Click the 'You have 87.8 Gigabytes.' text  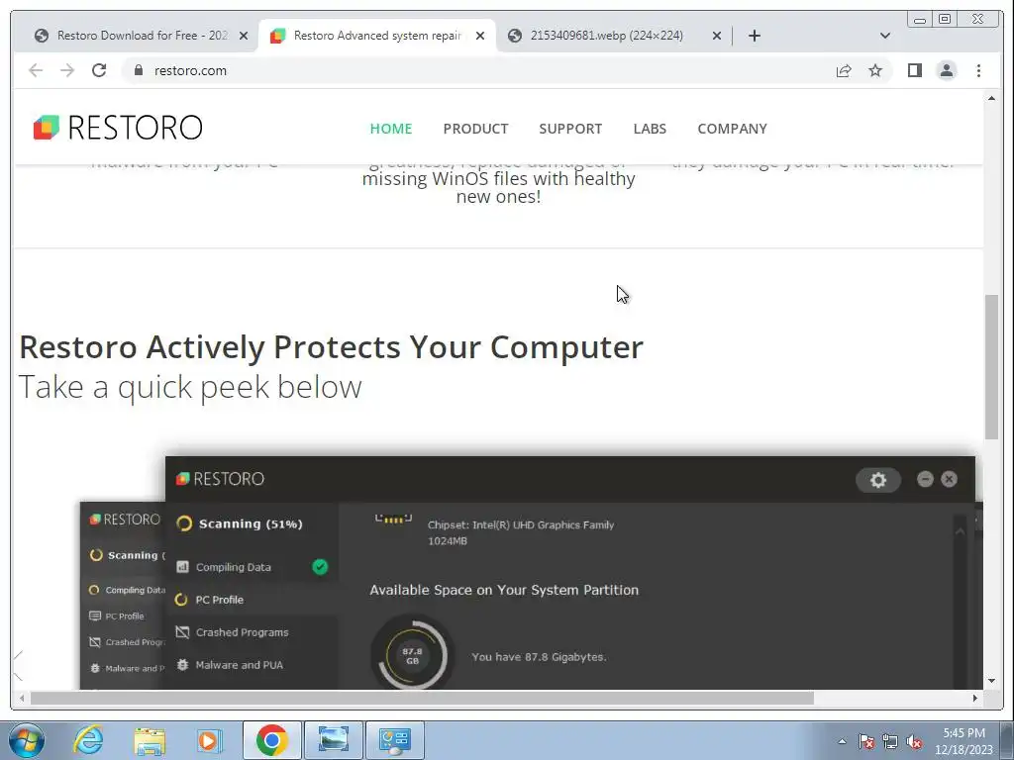coord(539,657)
